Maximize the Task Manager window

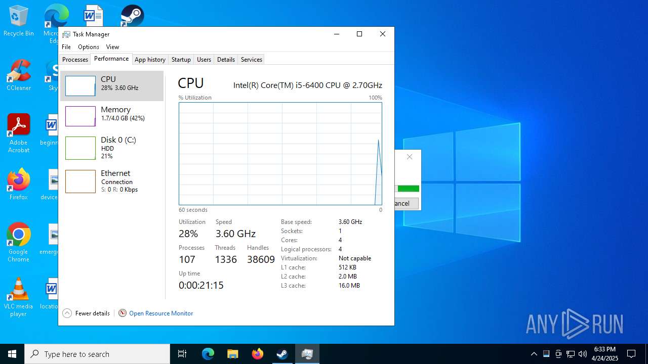[359, 34]
